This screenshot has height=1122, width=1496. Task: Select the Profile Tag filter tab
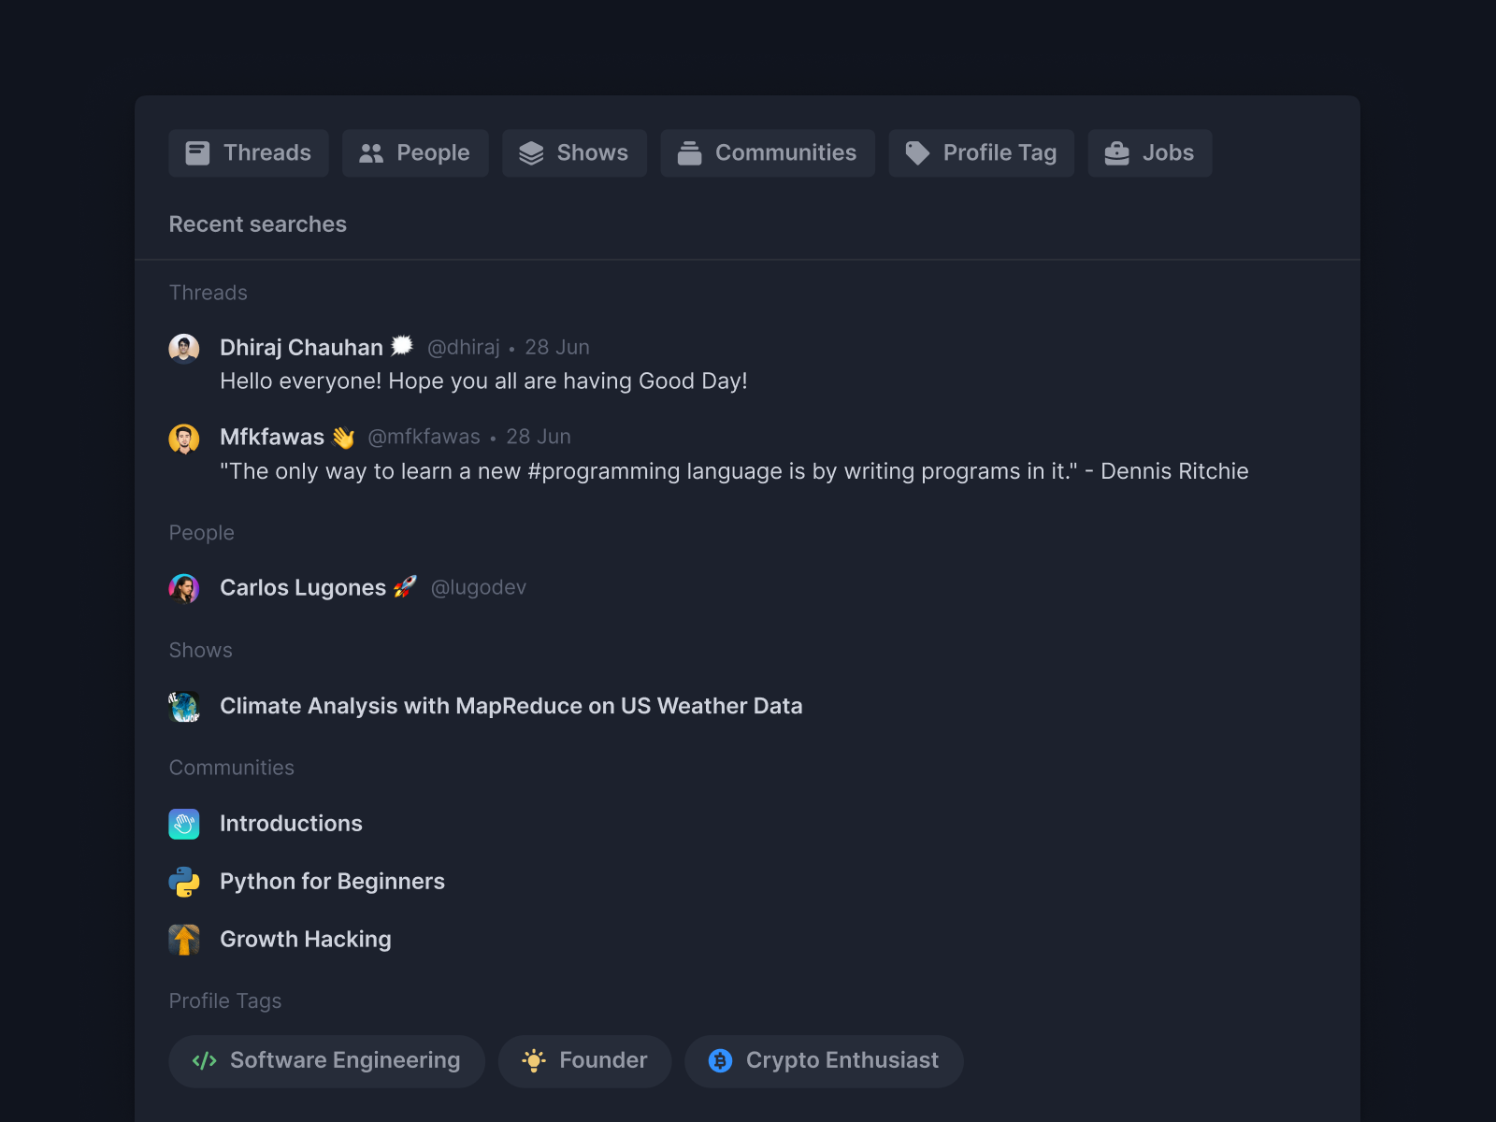click(x=981, y=152)
